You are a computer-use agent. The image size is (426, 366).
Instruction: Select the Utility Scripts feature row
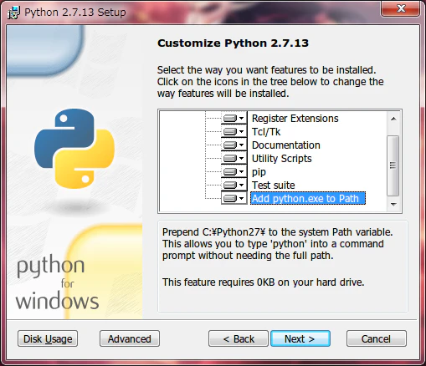[281, 159]
